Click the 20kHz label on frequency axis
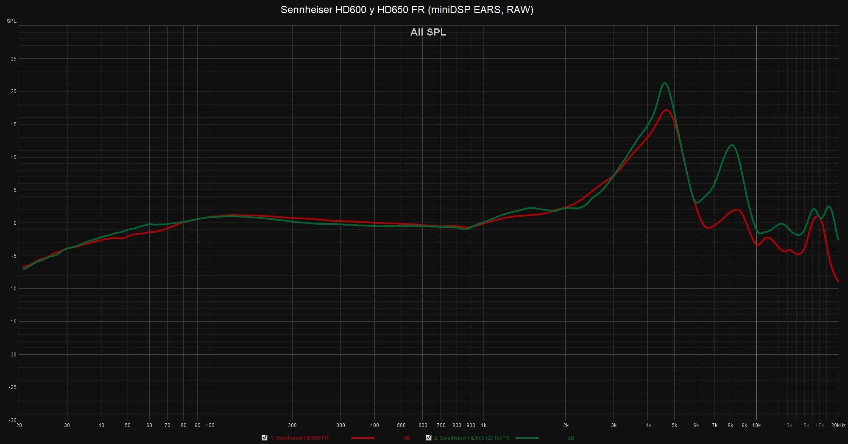 (838, 425)
